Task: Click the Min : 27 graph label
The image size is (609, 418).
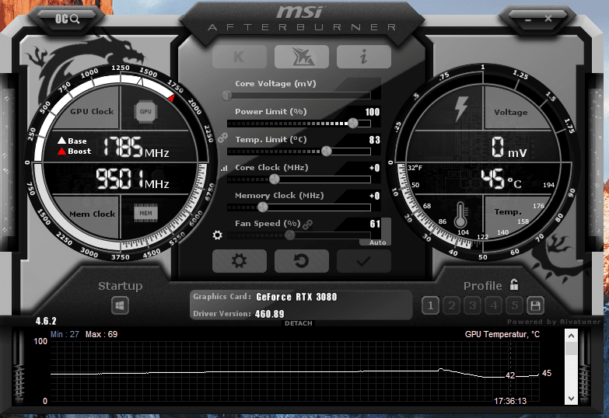Action: coord(65,334)
